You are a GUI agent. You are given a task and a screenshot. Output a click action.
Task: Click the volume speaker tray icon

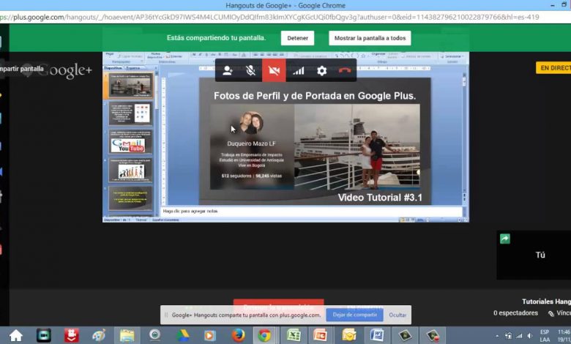[x=530, y=336]
